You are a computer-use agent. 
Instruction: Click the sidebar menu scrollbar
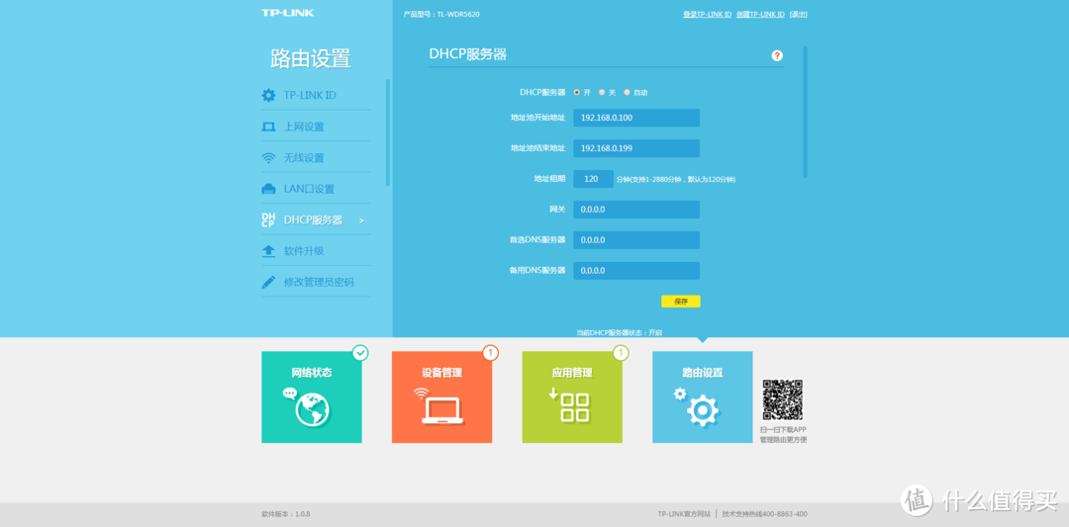[x=388, y=132]
